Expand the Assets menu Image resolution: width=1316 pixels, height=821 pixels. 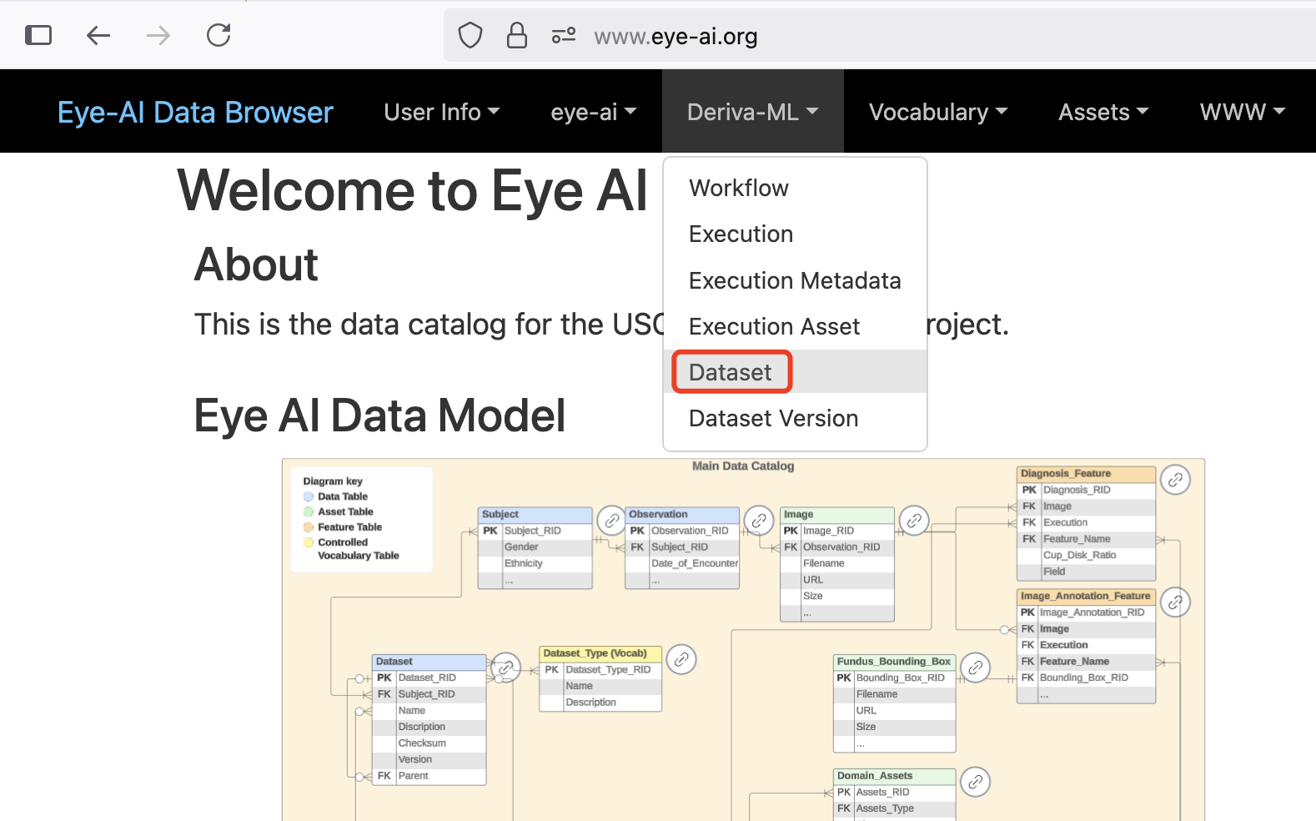1103,112
